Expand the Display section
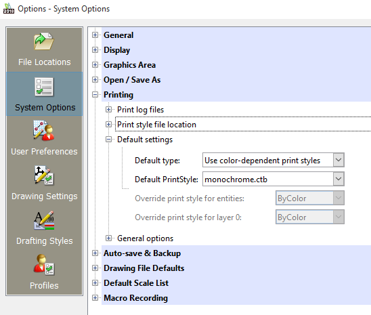This screenshot has width=371, height=315. click(x=95, y=50)
